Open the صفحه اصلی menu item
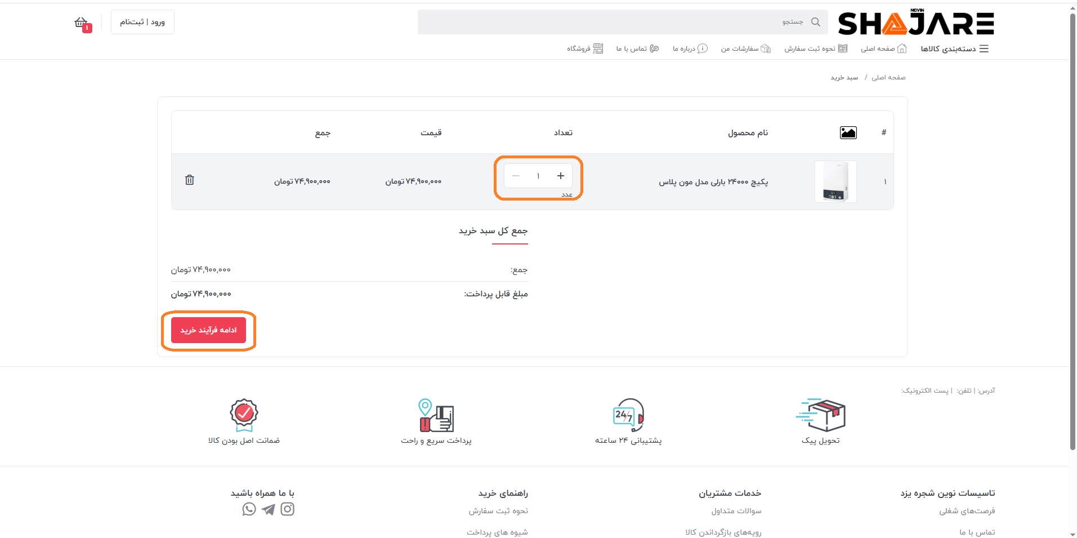This screenshot has height=538, width=1077. click(883, 49)
